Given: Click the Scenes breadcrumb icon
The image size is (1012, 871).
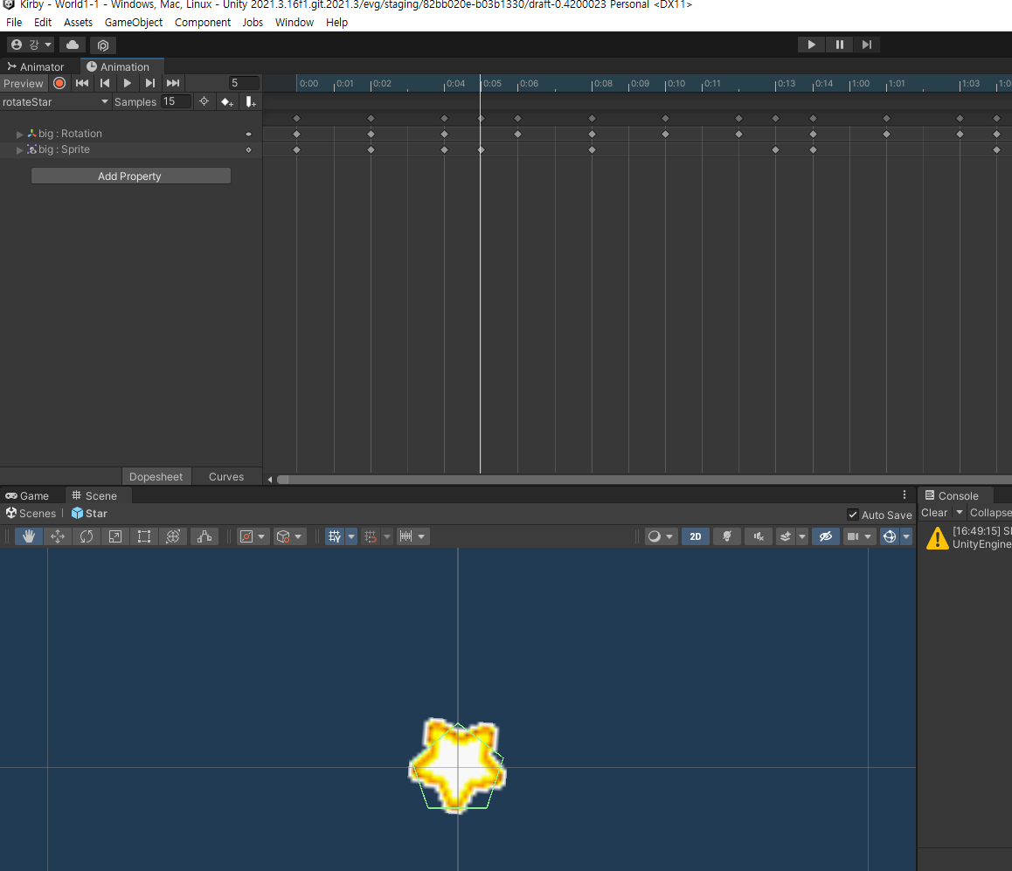Looking at the screenshot, I should point(11,513).
